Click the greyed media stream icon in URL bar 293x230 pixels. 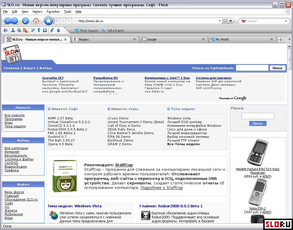pos(57,21)
